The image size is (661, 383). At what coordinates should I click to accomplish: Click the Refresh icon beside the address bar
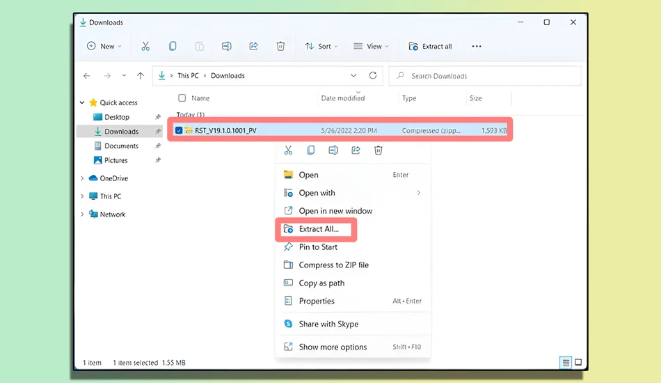[373, 75]
